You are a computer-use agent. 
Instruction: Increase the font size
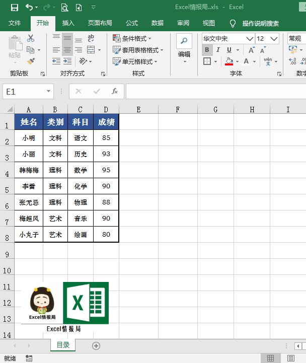[252, 50]
